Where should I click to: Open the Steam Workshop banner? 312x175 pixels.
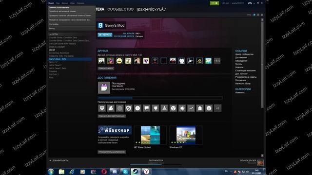pyautogui.click(x=115, y=130)
